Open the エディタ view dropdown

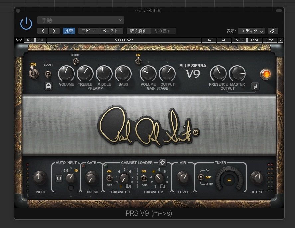click(x=251, y=31)
